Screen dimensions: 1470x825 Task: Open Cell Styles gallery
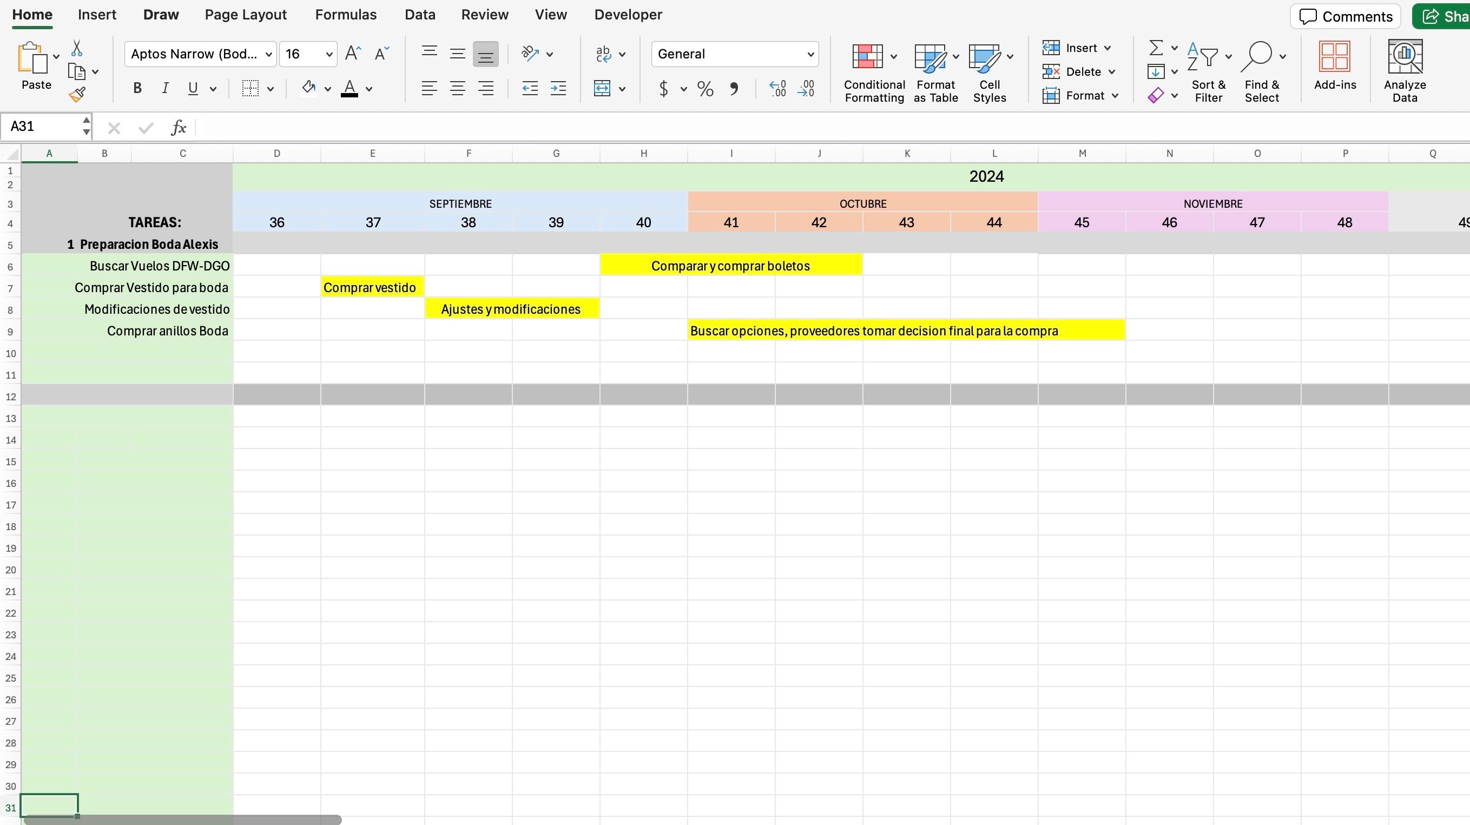(990, 73)
